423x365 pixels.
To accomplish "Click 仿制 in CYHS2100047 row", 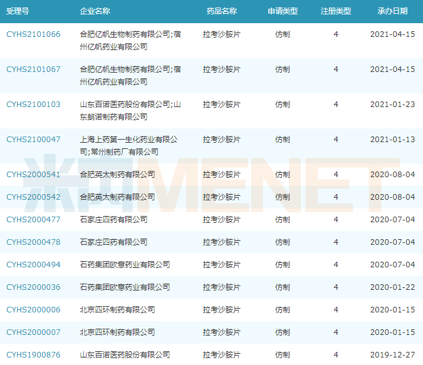I will (x=283, y=140).
